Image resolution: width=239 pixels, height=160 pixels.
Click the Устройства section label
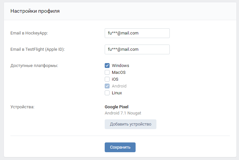pos(22,107)
